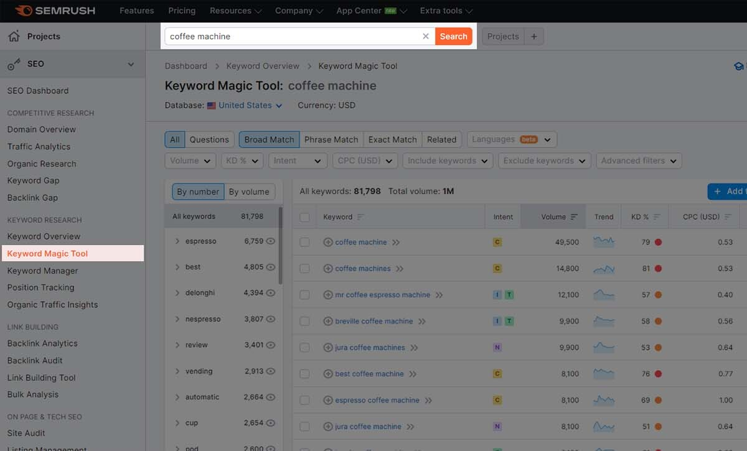Click the plus icon beside the Projects button
This screenshot has width=747, height=451.
(534, 36)
